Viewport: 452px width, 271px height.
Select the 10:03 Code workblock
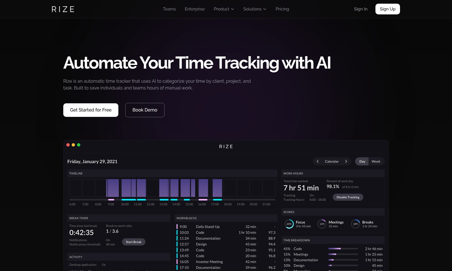point(226,233)
